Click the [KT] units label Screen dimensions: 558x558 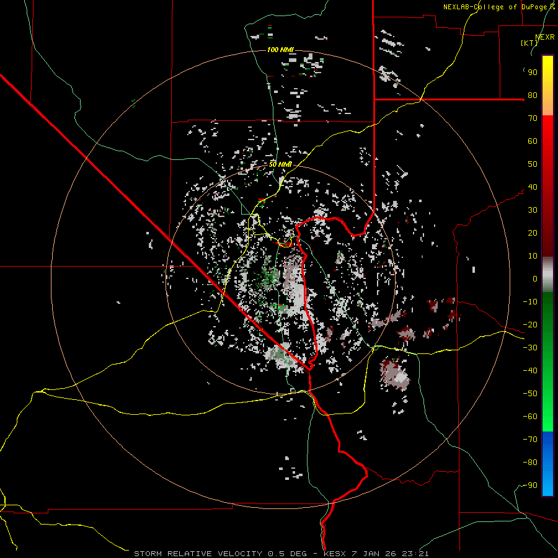tap(529, 43)
